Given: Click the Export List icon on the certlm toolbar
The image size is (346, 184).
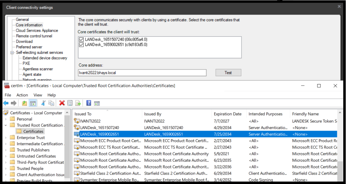Looking at the screenshot, I should point(78,103).
